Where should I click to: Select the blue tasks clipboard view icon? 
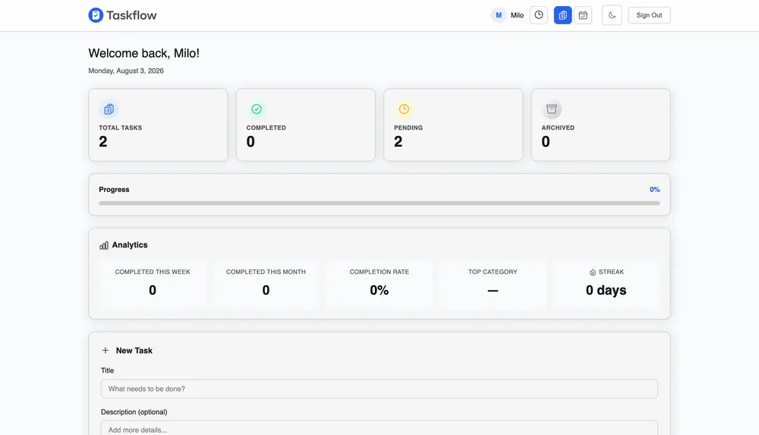pos(562,15)
